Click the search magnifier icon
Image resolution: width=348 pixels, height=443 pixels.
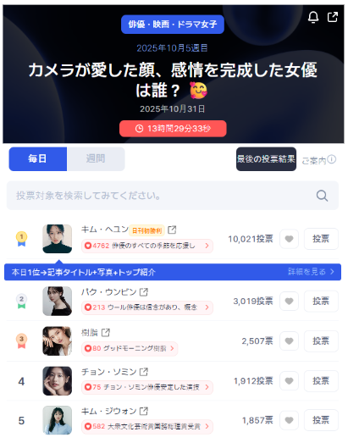click(322, 196)
